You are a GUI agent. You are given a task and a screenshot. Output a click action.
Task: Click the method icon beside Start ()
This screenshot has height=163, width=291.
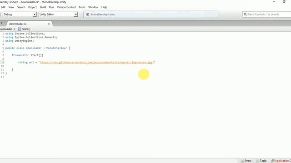tap(20, 29)
